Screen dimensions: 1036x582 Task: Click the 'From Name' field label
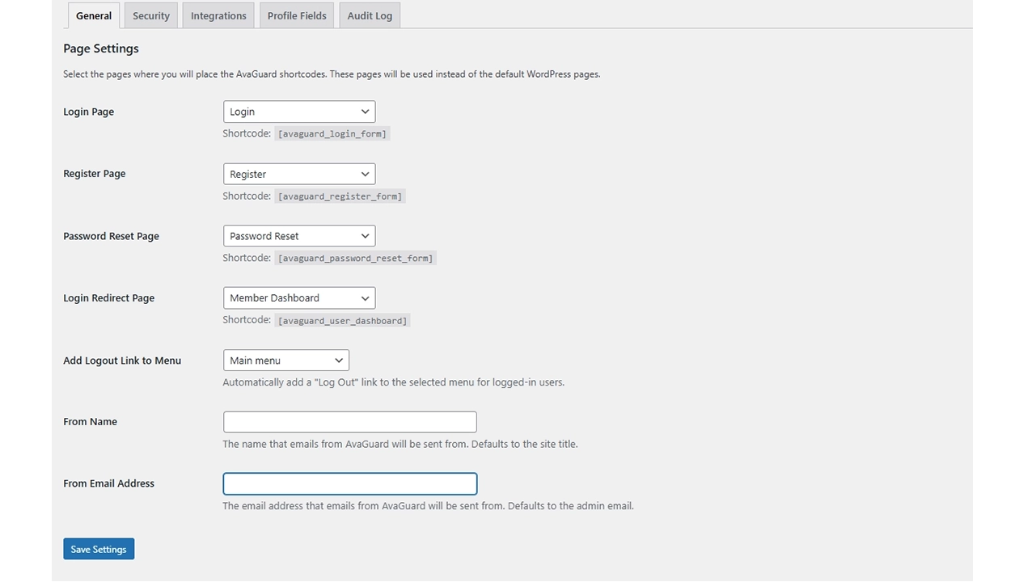(90, 422)
